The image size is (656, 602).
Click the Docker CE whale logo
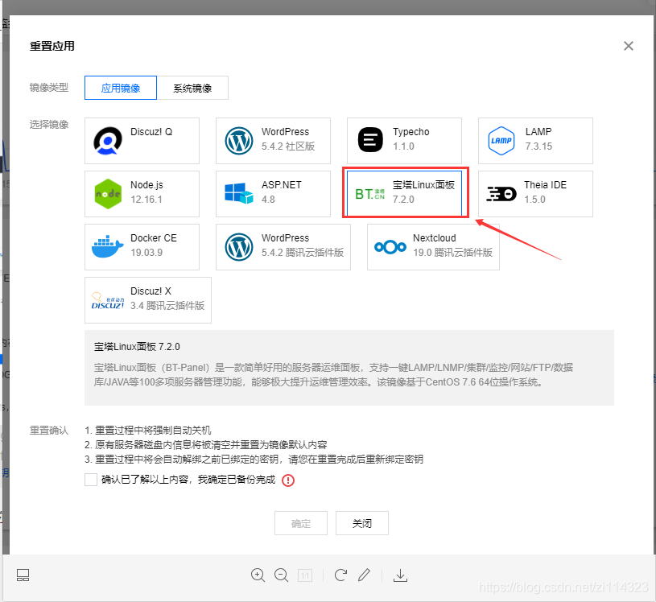click(x=108, y=246)
